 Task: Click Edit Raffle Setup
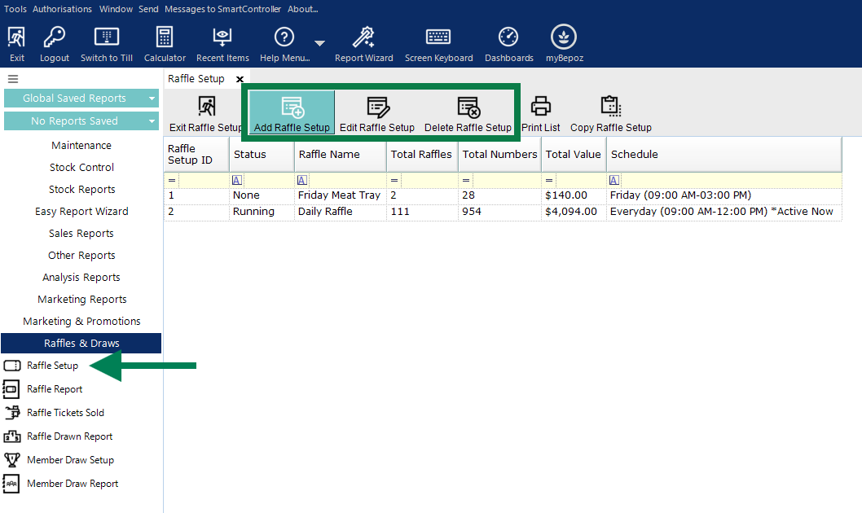click(x=377, y=114)
